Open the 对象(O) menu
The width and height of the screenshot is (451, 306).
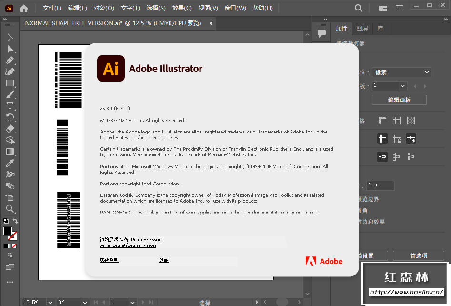(x=104, y=8)
